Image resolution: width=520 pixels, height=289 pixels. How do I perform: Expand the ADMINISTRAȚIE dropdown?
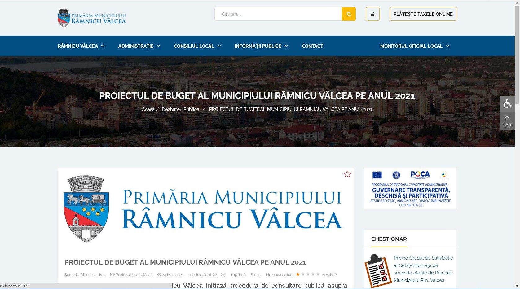coord(139,46)
